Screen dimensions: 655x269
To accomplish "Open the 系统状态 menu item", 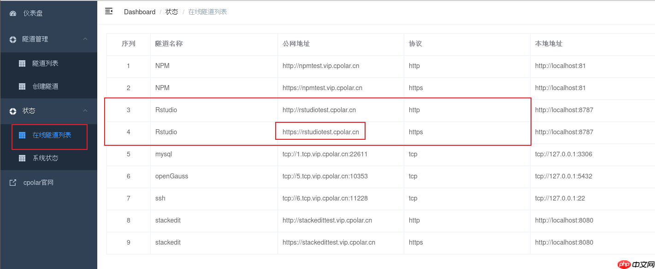I will click(x=48, y=158).
